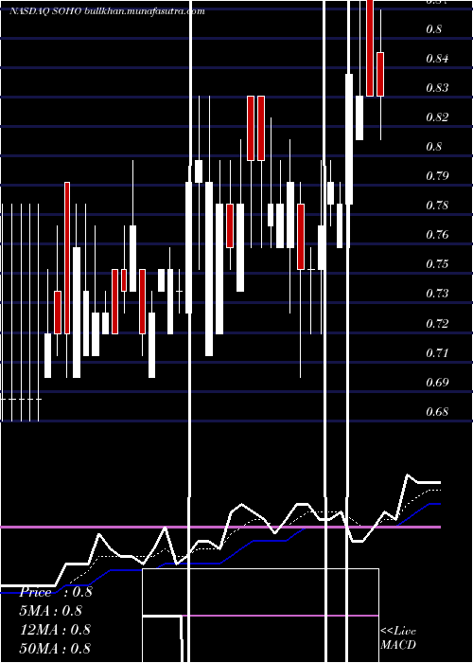Click the 0.8 label just below 0.82
This screenshot has height=663, width=473.
click(x=434, y=147)
